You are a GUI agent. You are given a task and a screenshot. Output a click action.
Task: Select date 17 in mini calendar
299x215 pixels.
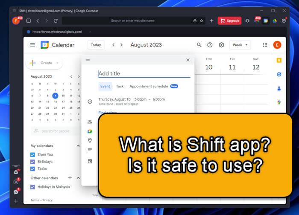(x=63, y=102)
